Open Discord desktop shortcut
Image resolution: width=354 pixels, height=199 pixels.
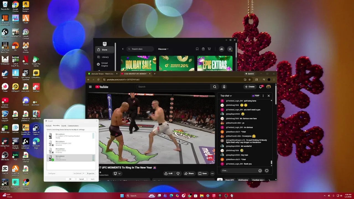point(26,101)
